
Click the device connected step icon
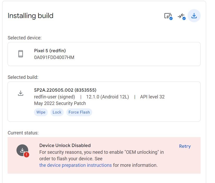pyautogui.click(x=168, y=16)
